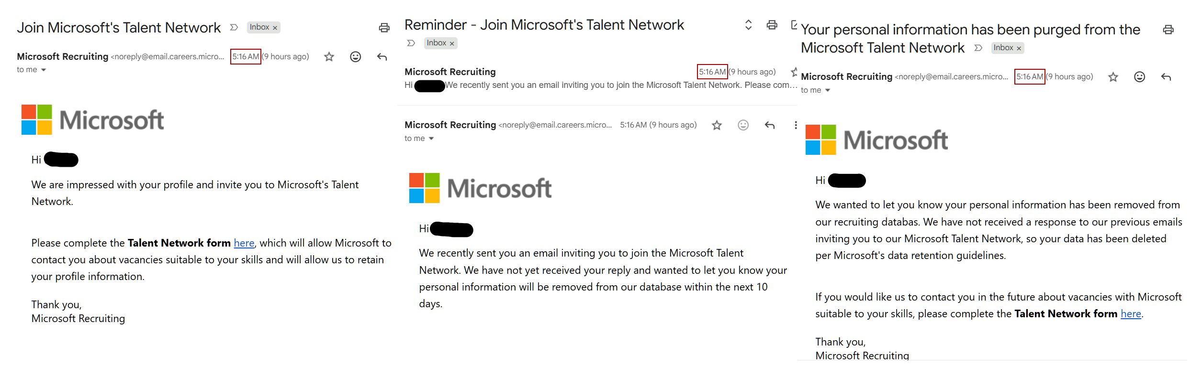1202x377 pixels.
Task: Show recipient details in Reminder message
Action: (431, 139)
